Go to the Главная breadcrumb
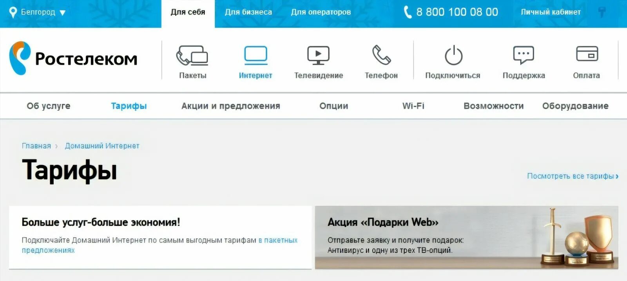The image size is (627, 281). click(x=36, y=146)
